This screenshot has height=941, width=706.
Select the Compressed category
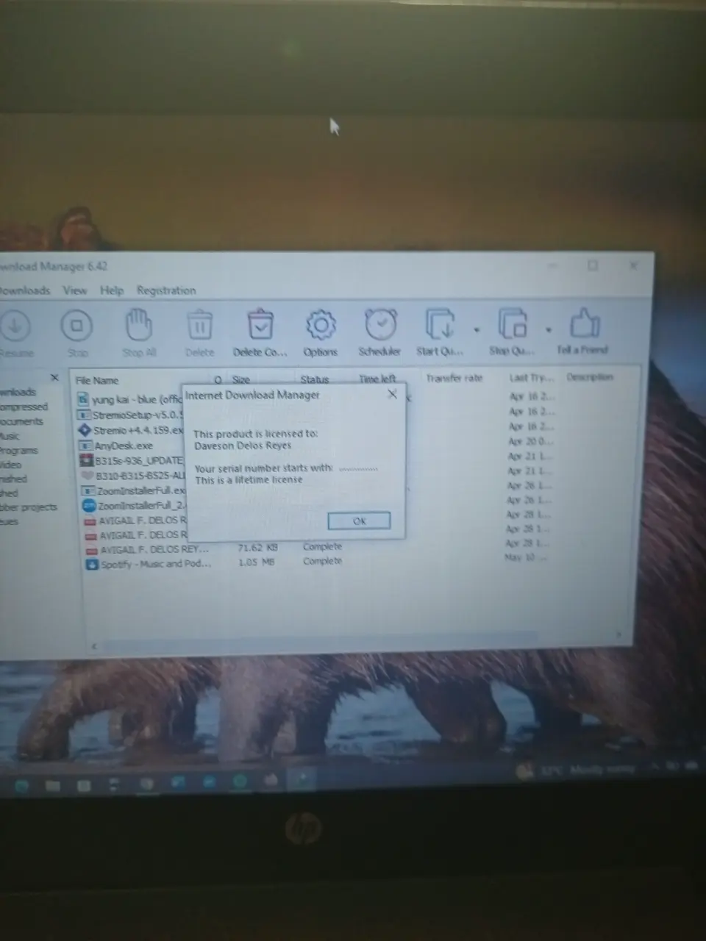coord(24,407)
